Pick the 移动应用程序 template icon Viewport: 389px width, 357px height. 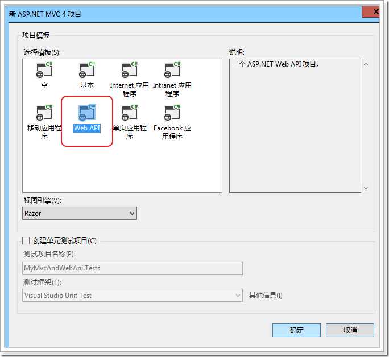click(x=44, y=113)
